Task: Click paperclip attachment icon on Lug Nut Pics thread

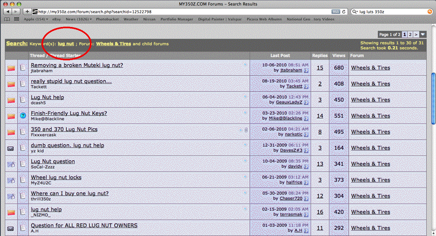Action: [x=245, y=129]
